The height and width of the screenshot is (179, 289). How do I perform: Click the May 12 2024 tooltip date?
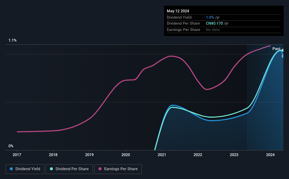point(178,11)
